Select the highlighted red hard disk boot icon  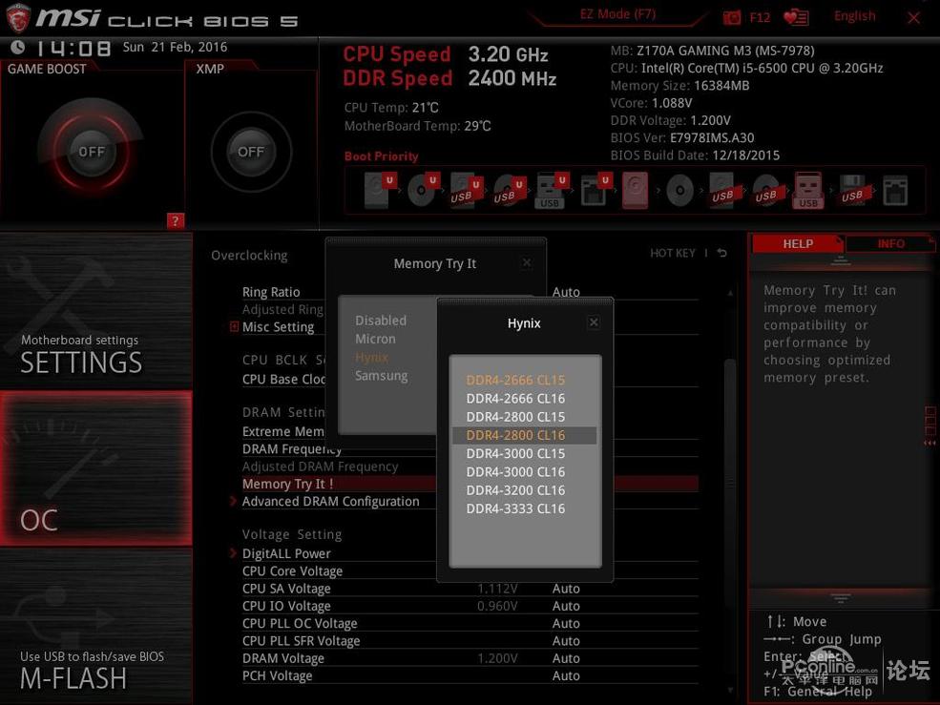635,190
